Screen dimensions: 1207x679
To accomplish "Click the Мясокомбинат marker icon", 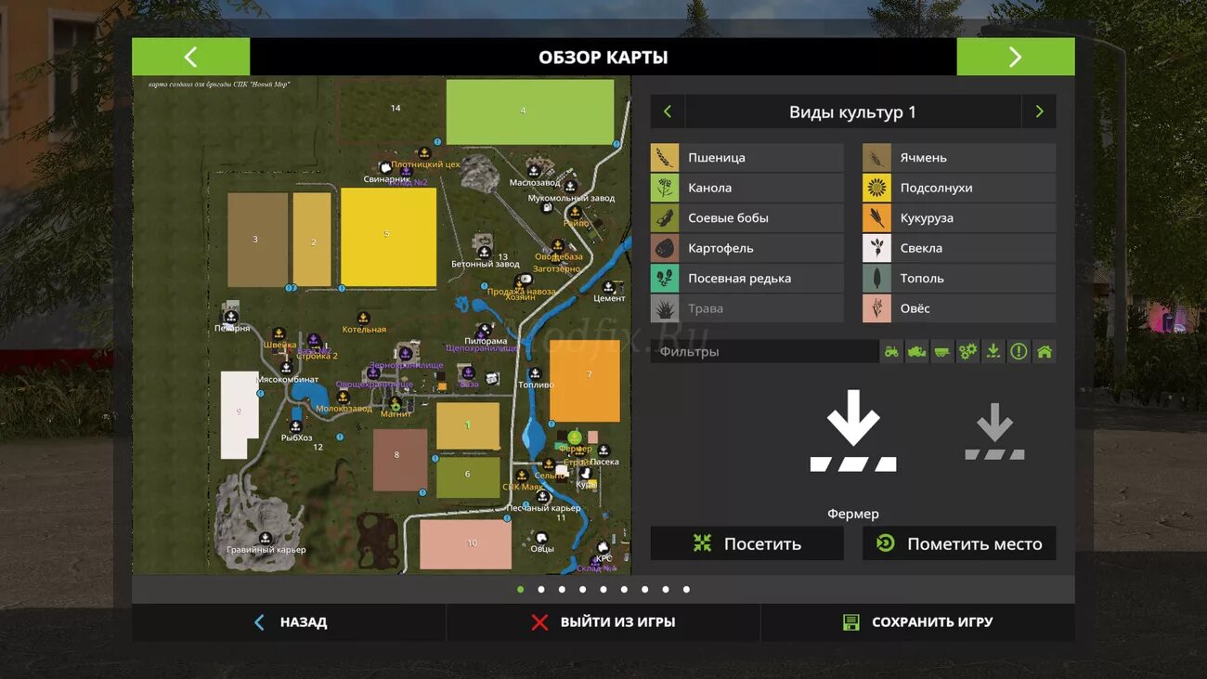I will coord(287,368).
